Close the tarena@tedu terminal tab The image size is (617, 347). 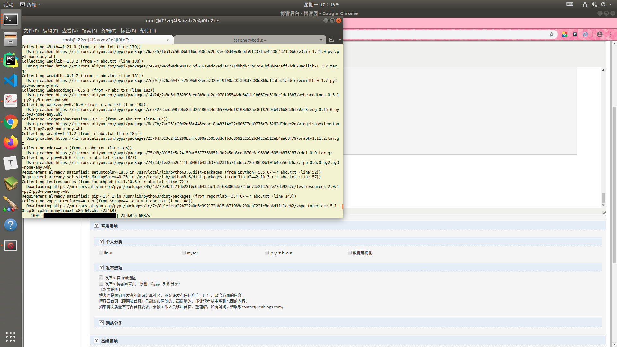pyautogui.click(x=321, y=40)
